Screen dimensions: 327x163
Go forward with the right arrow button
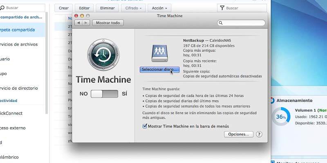tap(86, 23)
